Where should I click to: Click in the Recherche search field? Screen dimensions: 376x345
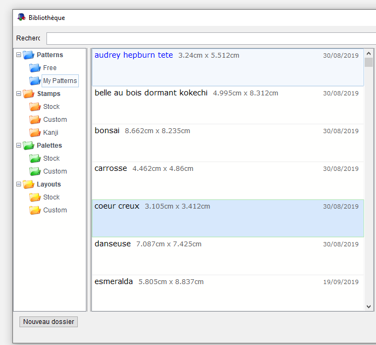point(211,38)
